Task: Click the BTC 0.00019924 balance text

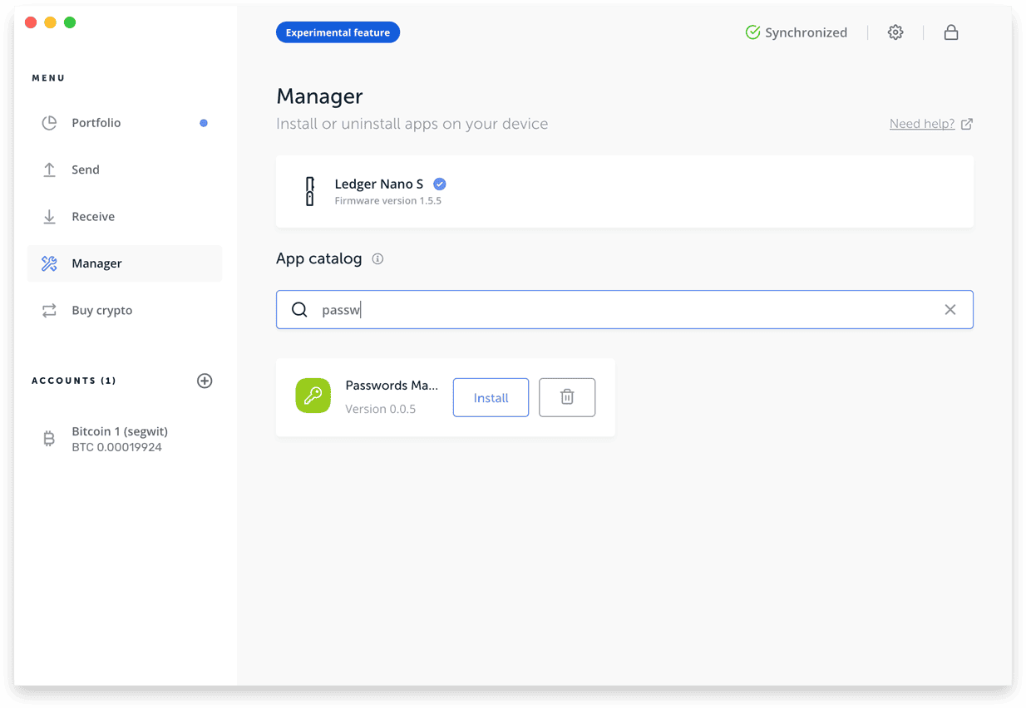Action: pyautogui.click(x=116, y=447)
